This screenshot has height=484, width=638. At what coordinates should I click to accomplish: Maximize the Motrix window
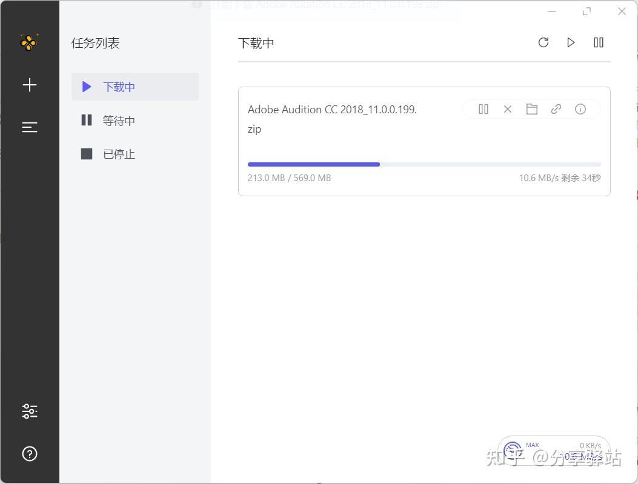tap(586, 12)
